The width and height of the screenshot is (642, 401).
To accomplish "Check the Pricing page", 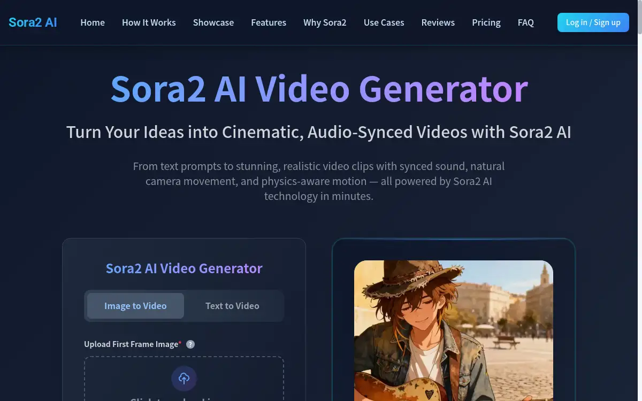I will click(486, 22).
